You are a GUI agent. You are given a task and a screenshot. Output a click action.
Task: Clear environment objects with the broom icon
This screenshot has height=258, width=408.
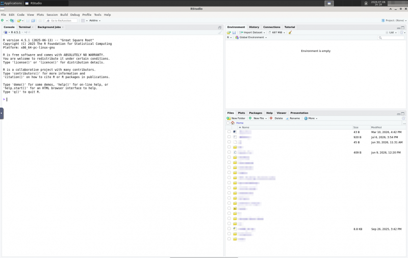pyautogui.click(x=290, y=33)
